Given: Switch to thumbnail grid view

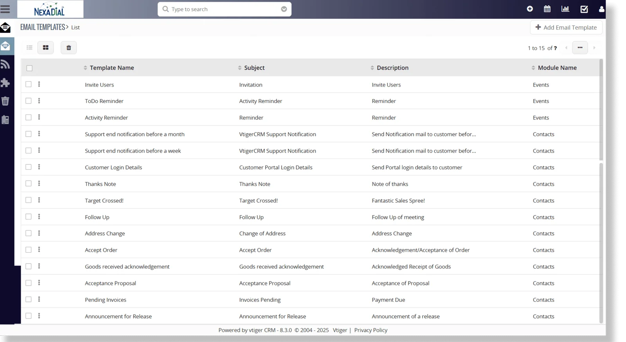Looking at the screenshot, I should click(46, 48).
